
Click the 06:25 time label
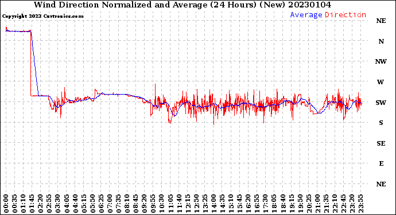click(101, 204)
